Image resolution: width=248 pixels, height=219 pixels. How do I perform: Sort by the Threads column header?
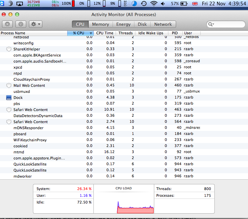tap(126, 33)
